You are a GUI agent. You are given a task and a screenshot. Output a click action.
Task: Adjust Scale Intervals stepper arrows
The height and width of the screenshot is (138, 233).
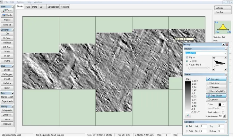click(224, 116)
